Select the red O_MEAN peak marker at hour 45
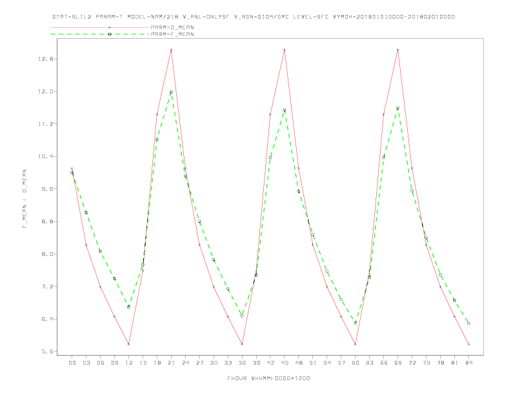The image size is (511, 395). pos(285,50)
